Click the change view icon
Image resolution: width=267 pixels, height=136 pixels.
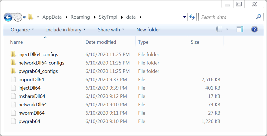pos(219,29)
